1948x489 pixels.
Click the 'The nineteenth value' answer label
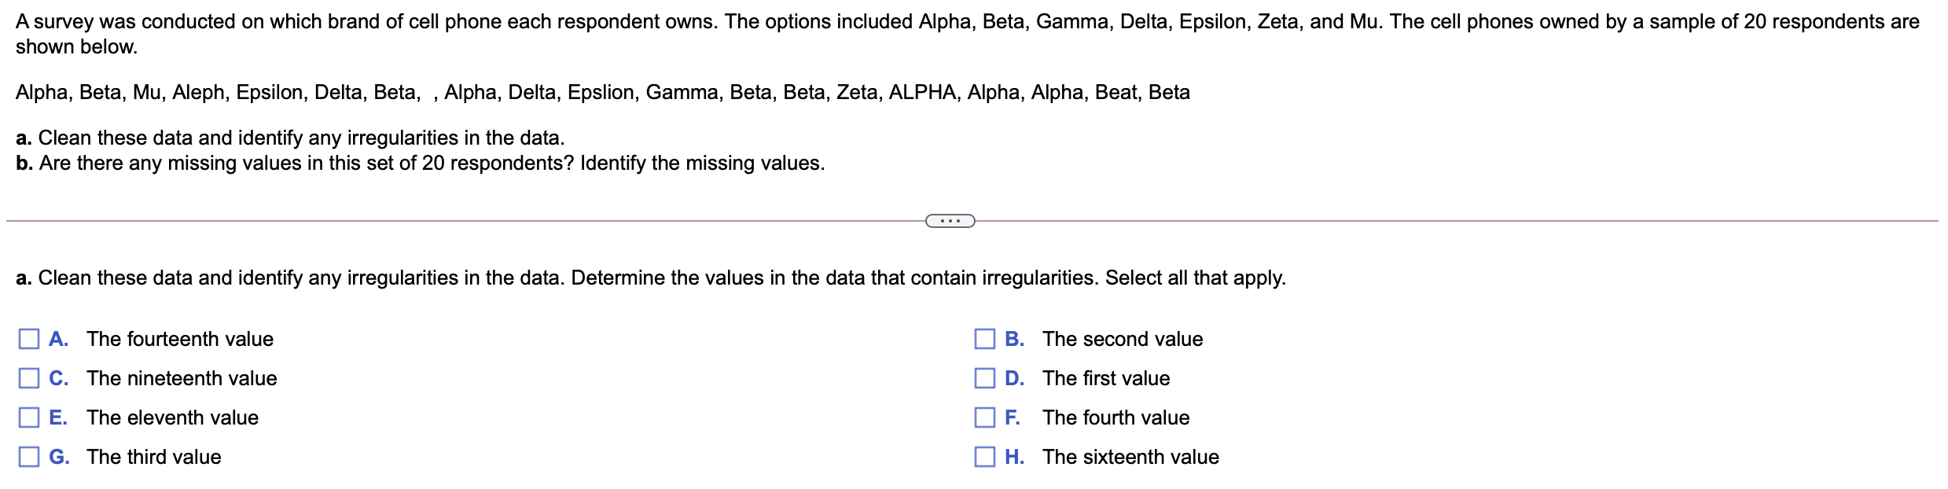tap(182, 378)
